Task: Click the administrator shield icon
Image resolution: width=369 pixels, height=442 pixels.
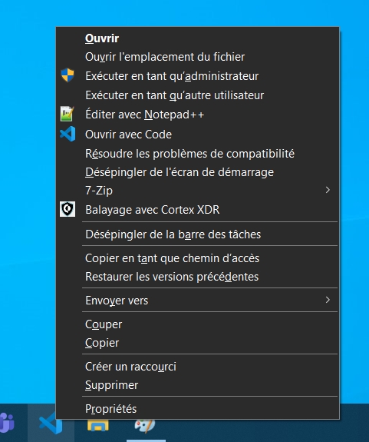Action: pyautogui.click(x=68, y=75)
